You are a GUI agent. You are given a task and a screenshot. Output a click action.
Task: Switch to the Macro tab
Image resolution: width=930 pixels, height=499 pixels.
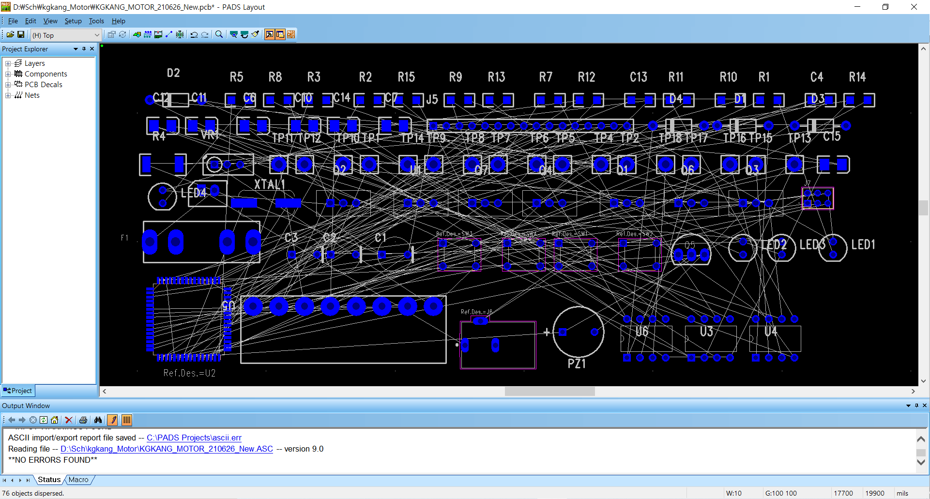pos(78,480)
